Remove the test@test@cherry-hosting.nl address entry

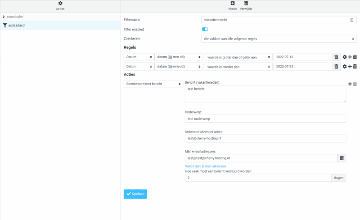click(x=342, y=158)
